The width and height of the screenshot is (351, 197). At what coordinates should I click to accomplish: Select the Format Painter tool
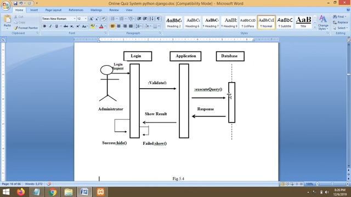tap(26, 28)
